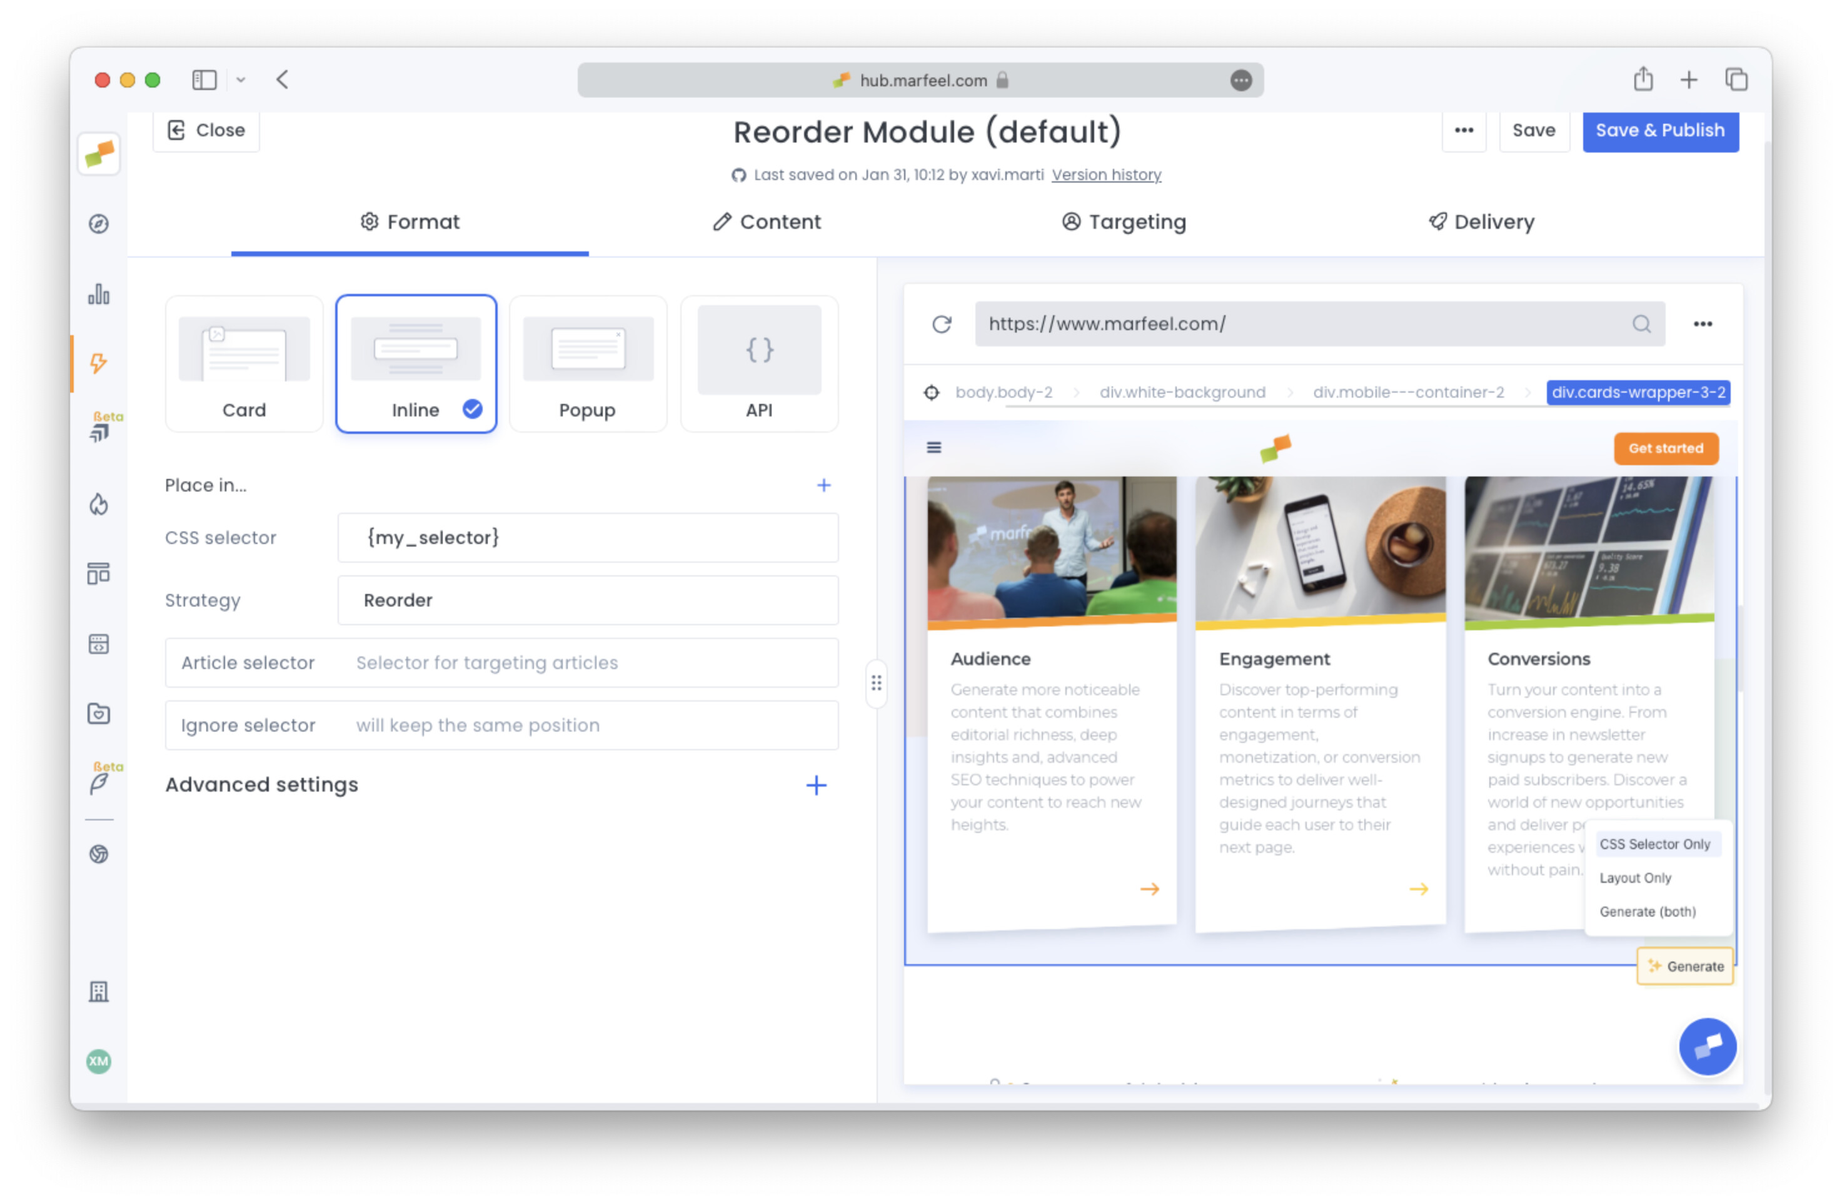Click the Save & Publish button
1842x1203 pixels.
(1659, 130)
